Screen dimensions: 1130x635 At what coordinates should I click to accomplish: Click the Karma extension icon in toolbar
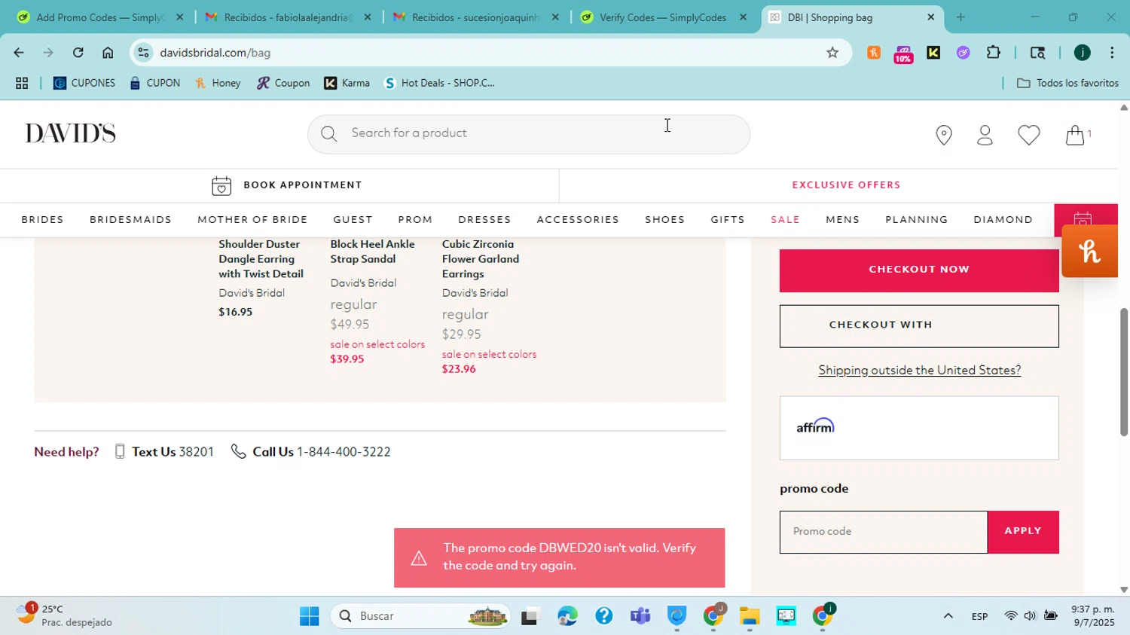pyautogui.click(x=933, y=53)
